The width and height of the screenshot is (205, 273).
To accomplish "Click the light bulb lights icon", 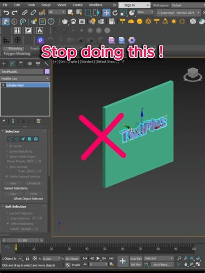I will pos(93,22).
